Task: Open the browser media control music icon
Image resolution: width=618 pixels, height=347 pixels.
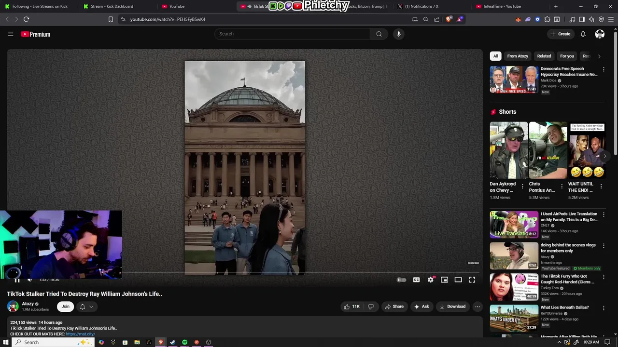Action: click(x=572, y=19)
